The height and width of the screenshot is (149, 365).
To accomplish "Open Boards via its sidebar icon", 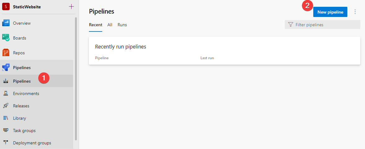I will click(6, 38).
